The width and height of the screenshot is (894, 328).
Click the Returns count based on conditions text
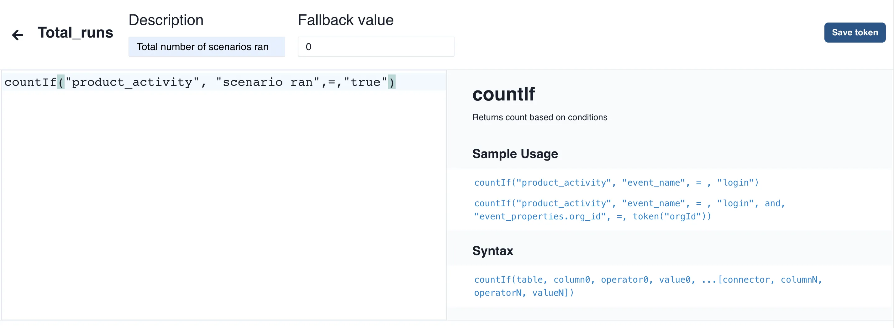pyautogui.click(x=540, y=117)
